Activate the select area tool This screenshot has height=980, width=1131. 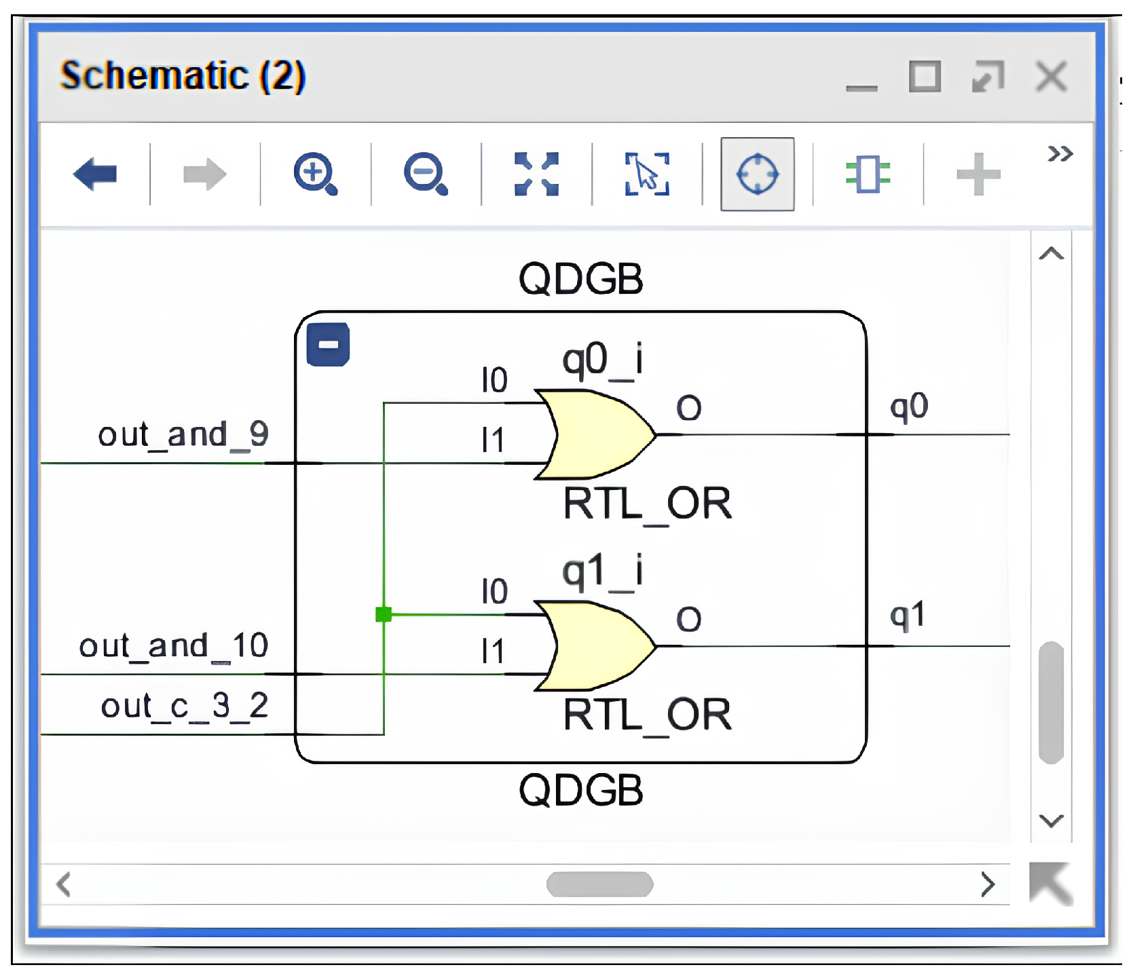point(646,174)
